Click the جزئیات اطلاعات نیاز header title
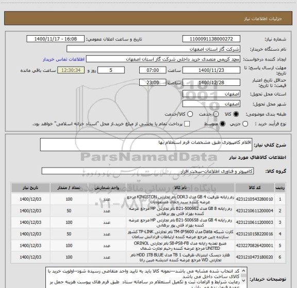297x288 pixels. click(x=263, y=19)
